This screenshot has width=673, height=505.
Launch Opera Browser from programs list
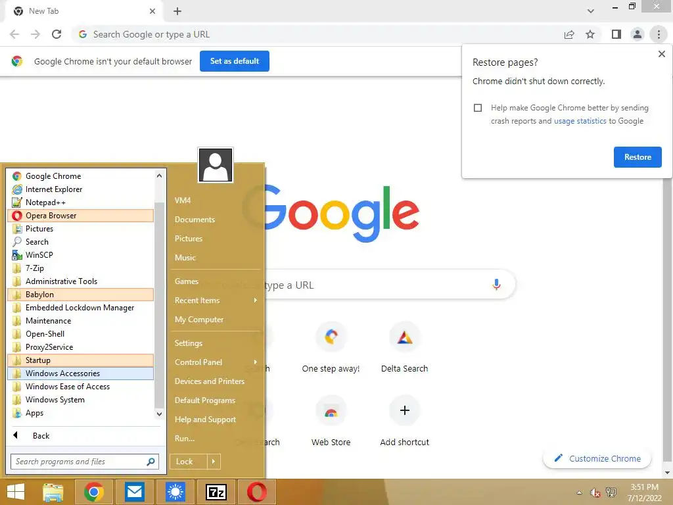pos(81,216)
